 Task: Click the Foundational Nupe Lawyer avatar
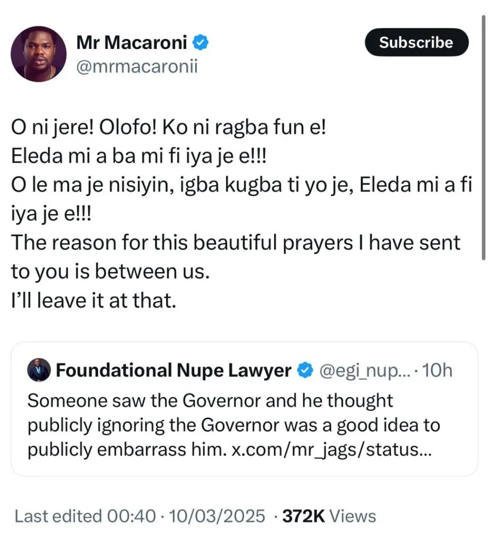(x=38, y=370)
